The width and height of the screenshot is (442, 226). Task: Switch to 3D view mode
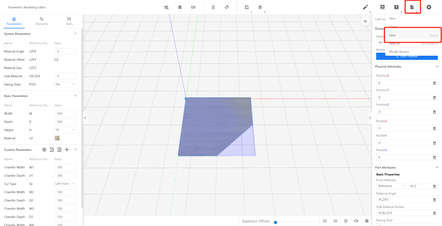pyautogui.click(x=335, y=221)
